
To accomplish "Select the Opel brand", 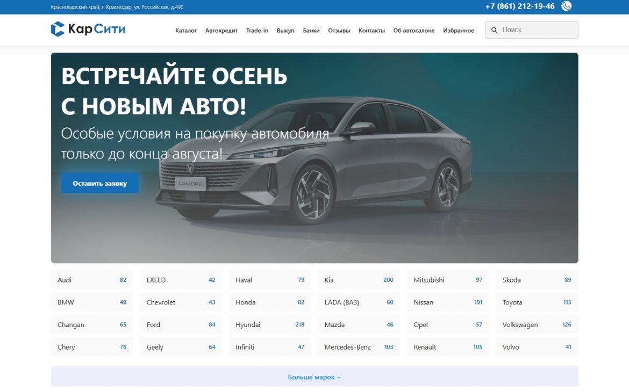I will (448, 325).
